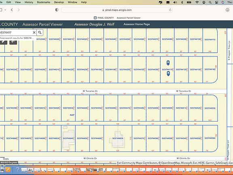Click the user account icon in the menu bar
The image size is (233, 175).
click(204, 2)
